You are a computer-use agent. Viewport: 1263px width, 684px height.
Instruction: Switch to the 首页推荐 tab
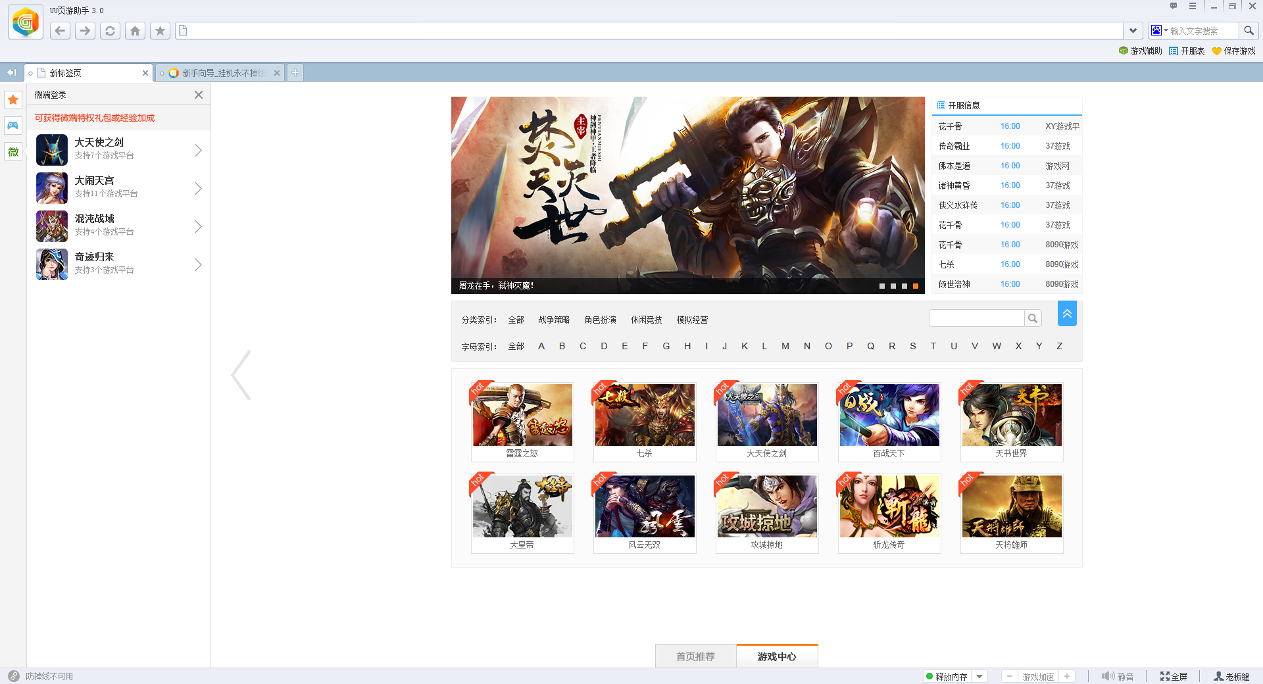coord(695,656)
